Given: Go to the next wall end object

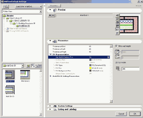Looking at the screenshot, I should point(53,15).
